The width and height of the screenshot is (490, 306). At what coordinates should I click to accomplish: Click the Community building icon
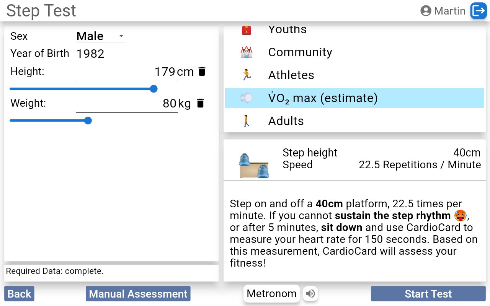tap(246, 52)
